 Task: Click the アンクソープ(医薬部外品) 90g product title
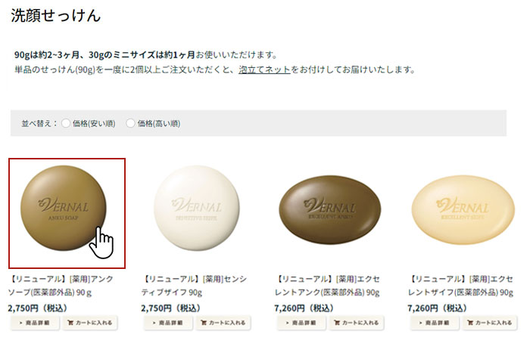click(x=61, y=286)
